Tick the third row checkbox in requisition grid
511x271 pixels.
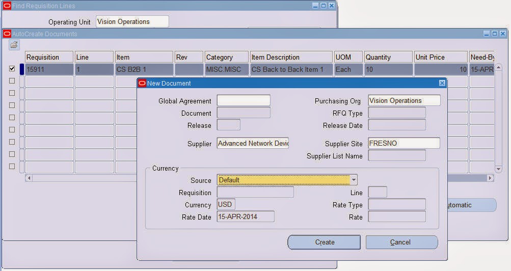(12, 93)
